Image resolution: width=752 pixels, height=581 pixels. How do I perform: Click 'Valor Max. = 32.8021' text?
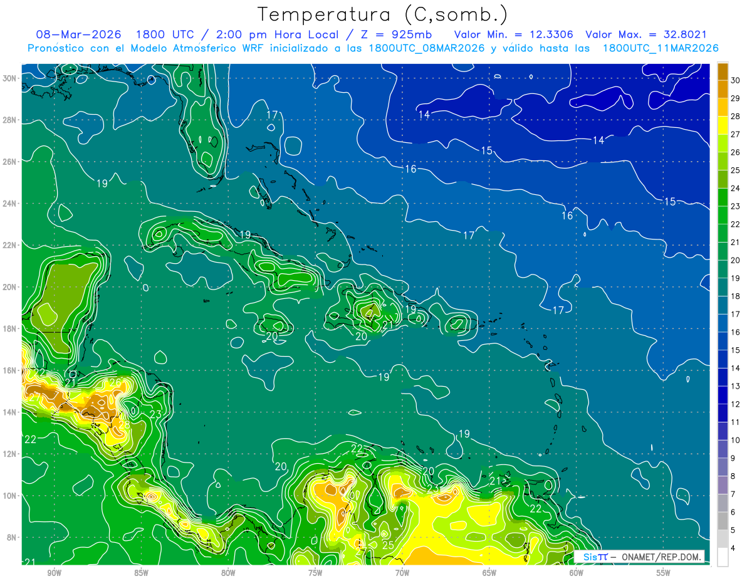pos(646,34)
